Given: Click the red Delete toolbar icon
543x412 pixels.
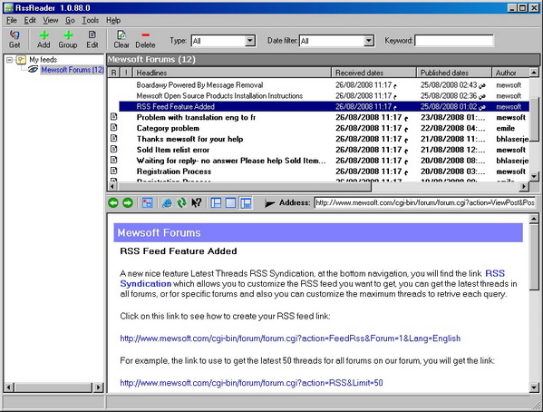Looking at the screenshot, I should coord(145,34).
